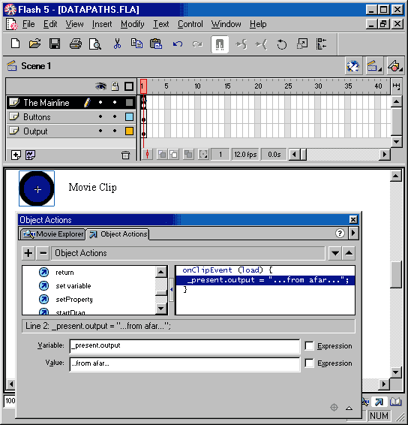Click the Add Guide Layer icon

click(30, 155)
